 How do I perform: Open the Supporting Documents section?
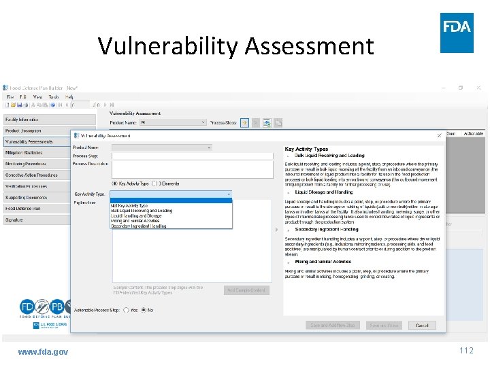(x=37, y=198)
